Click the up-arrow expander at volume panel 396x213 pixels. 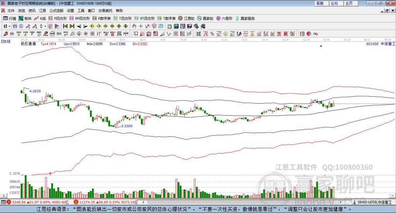(x=3, y=195)
